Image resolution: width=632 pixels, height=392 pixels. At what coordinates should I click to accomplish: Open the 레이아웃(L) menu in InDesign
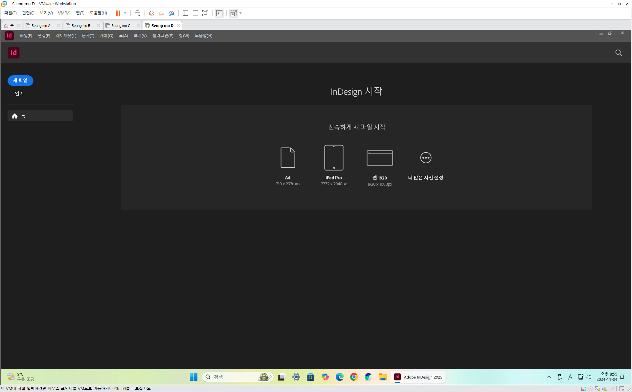[66, 36]
